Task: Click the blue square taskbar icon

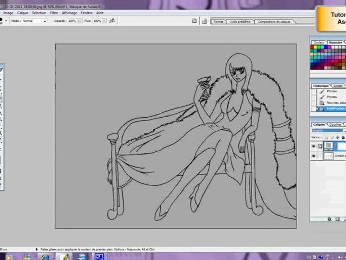Action: pyautogui.click(x=99, y=257)
